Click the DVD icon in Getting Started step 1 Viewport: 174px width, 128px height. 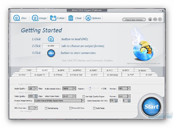(51, 39)
